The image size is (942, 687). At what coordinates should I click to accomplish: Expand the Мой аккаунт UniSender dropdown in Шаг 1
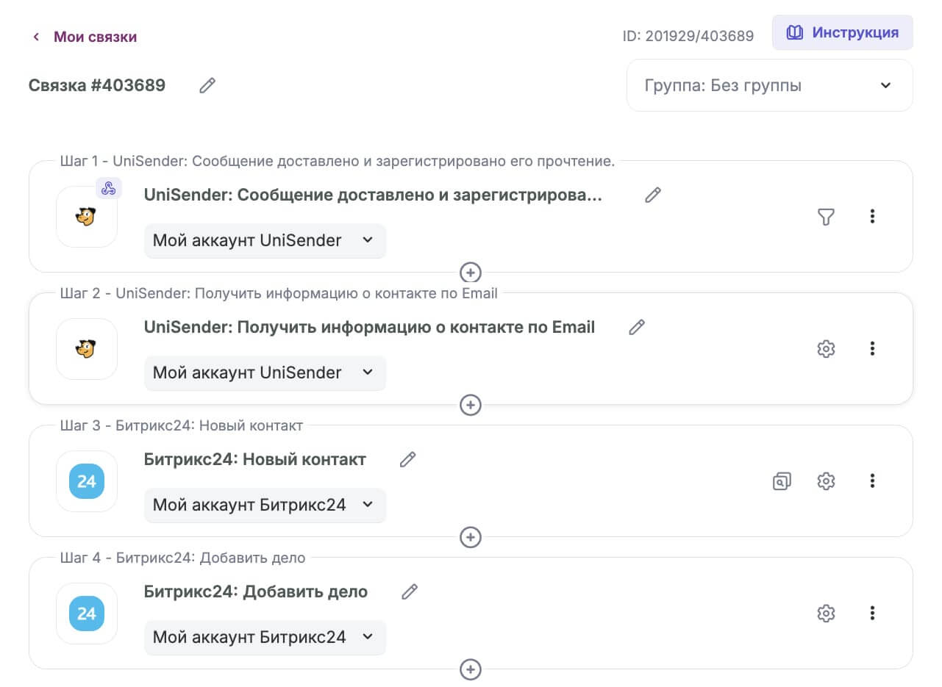(x=265, y=240)
